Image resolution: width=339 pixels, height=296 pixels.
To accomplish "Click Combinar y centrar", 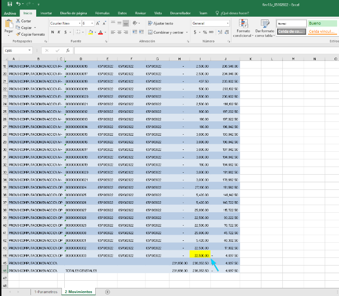I will pos(166,32).
